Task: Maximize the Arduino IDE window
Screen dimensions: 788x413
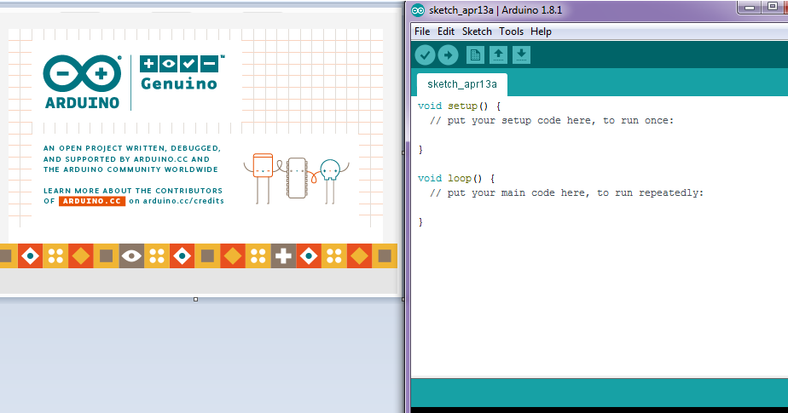Action: [x=773, y=7]
